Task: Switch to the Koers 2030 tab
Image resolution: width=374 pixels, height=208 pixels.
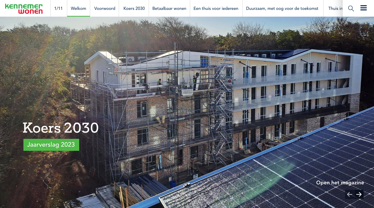Action: click(134, 8)
